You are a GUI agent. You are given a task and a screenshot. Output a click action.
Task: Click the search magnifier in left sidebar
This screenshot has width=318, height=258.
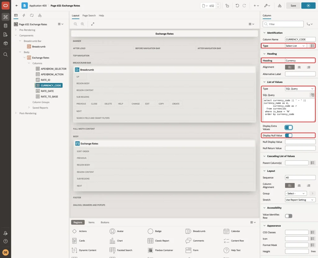click(6, 55)
